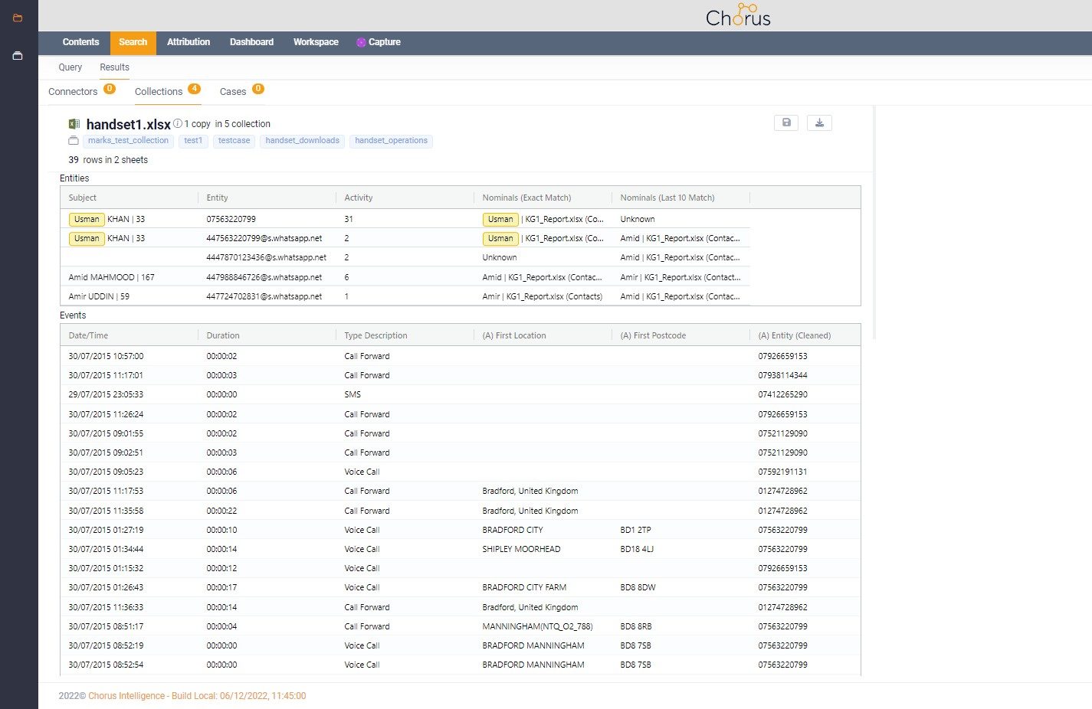Go to the Dashboard section
Viewport: 1092px width, 709px height.
coord(251,42)
